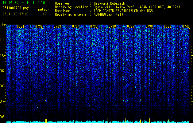Click the red meteor echo below 0736

pyautogui.click(x=107, y=101)
